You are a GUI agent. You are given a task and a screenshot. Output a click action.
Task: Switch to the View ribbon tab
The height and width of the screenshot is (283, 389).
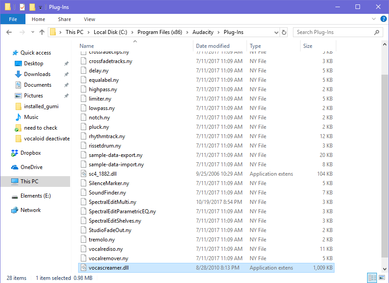click(x=89, y=19)
